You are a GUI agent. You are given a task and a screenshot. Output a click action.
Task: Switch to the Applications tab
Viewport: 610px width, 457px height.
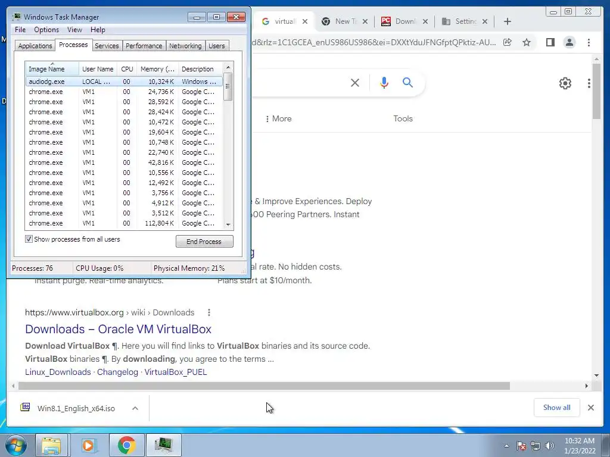point(35,46)
